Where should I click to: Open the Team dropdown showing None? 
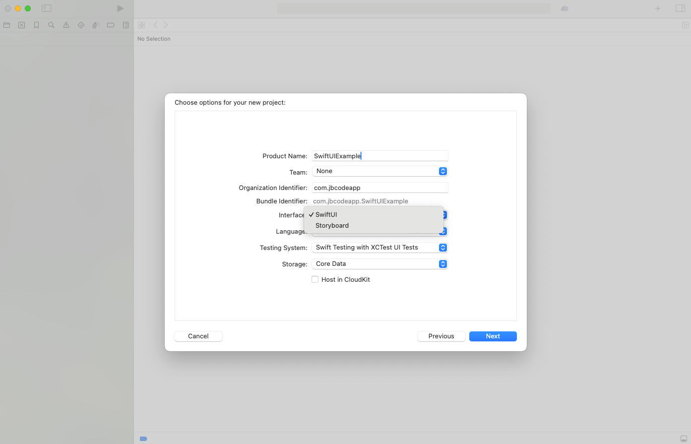click(380, 171)
